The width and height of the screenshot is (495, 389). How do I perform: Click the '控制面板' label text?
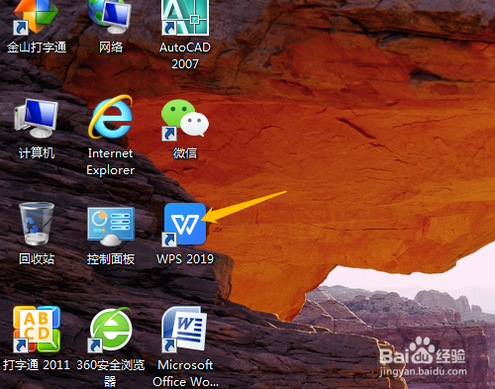click(111, 259)
